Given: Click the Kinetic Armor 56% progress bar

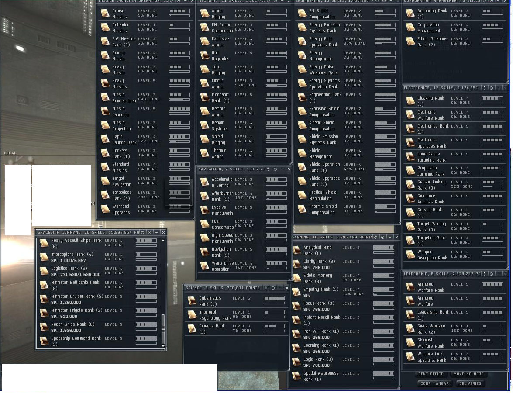Looking at the screenshot, I should (x=276, y=86).
